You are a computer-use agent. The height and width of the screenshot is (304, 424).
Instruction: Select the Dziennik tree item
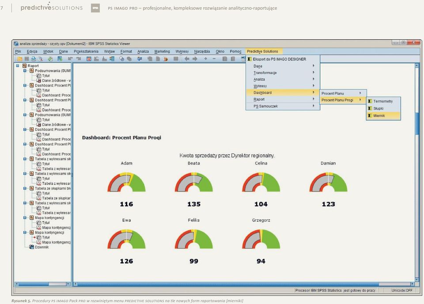[42, 247]
